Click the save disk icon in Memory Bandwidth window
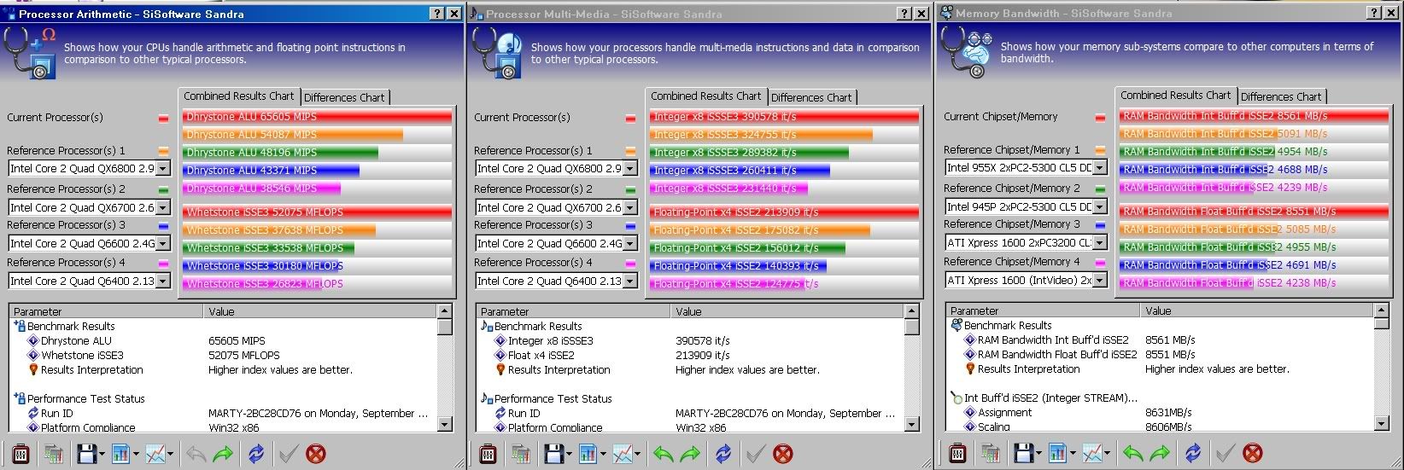Viewport: 1404px width, 470px height. click(x=1022, y=453)
